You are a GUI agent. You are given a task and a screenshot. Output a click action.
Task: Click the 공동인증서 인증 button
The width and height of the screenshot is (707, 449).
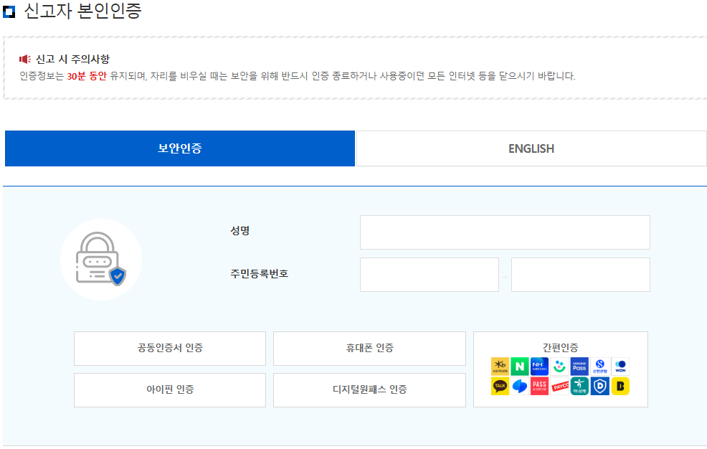pos(169,349)
